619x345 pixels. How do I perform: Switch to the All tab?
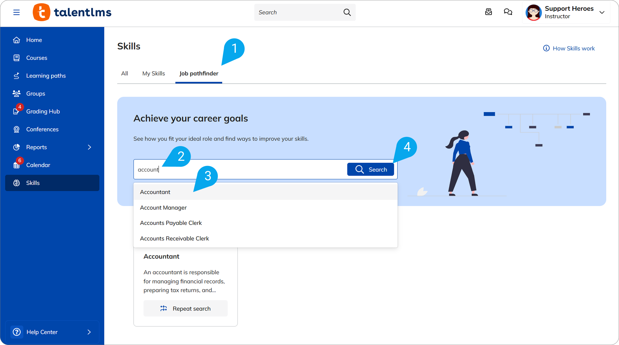[x=124, y=73]
